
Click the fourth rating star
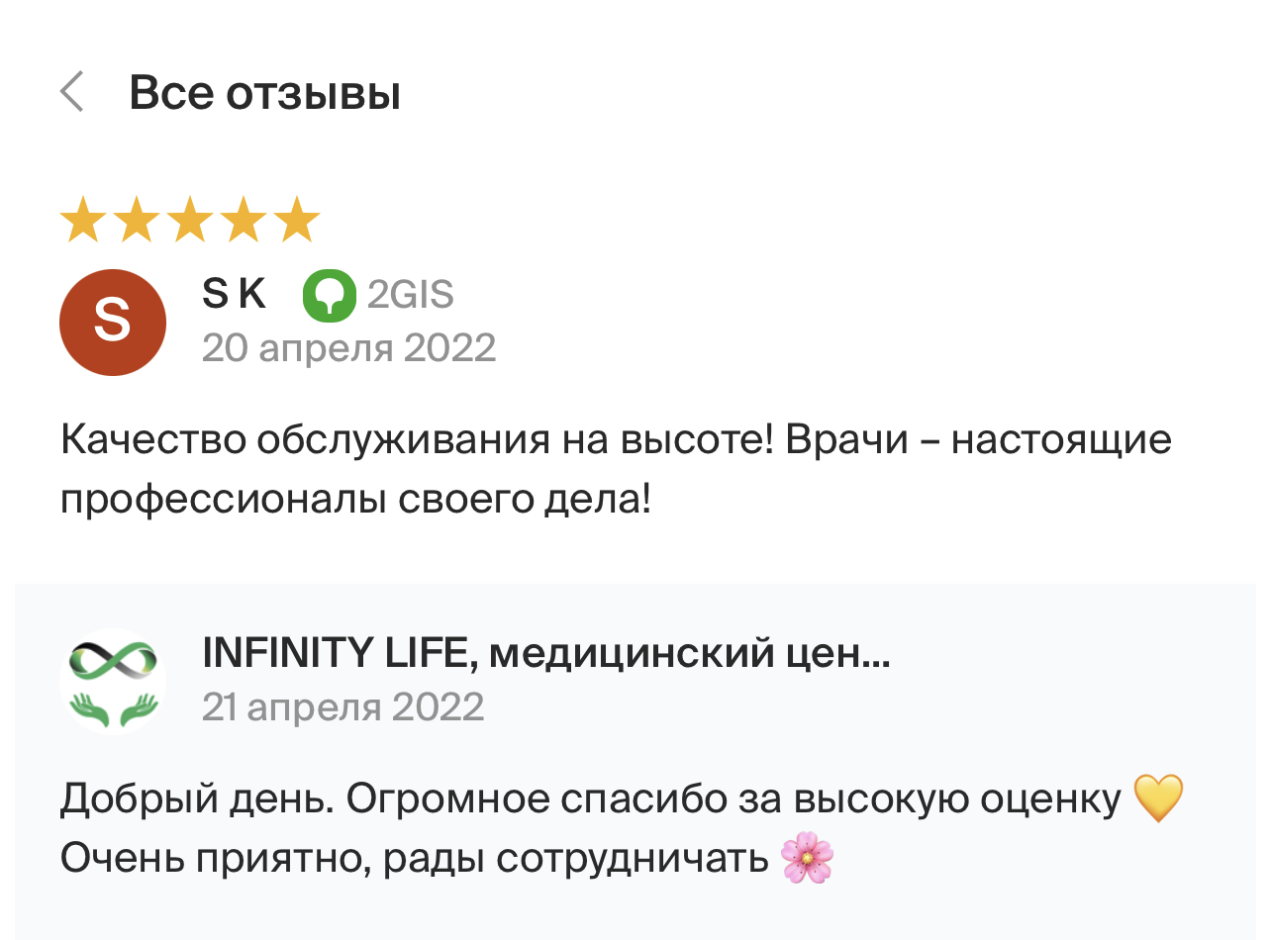click(243, 220)
